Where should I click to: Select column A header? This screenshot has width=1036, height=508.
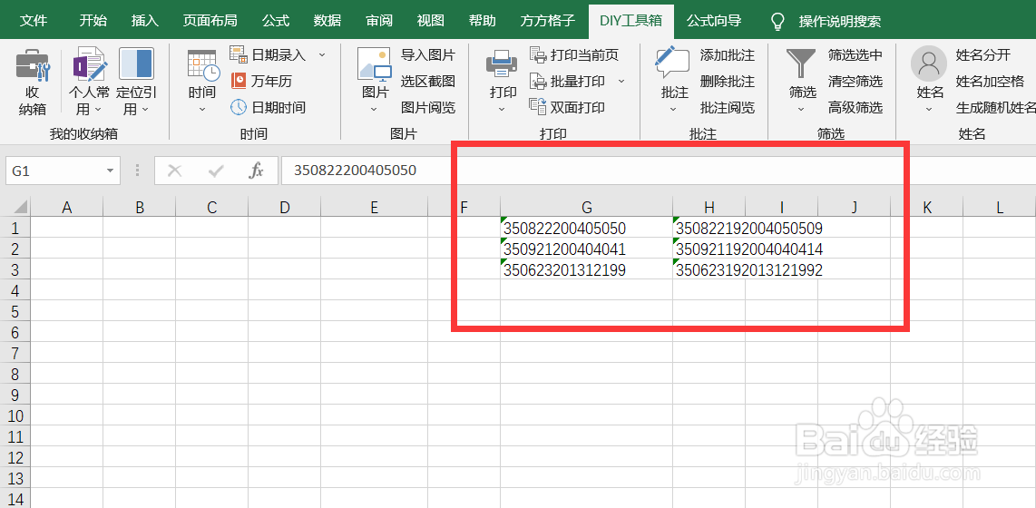pos(67,208)
